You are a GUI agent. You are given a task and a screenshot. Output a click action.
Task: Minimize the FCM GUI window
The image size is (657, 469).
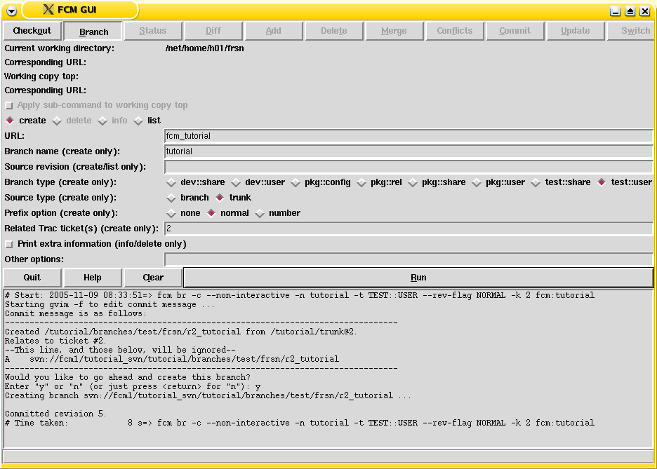pos(615,11)
